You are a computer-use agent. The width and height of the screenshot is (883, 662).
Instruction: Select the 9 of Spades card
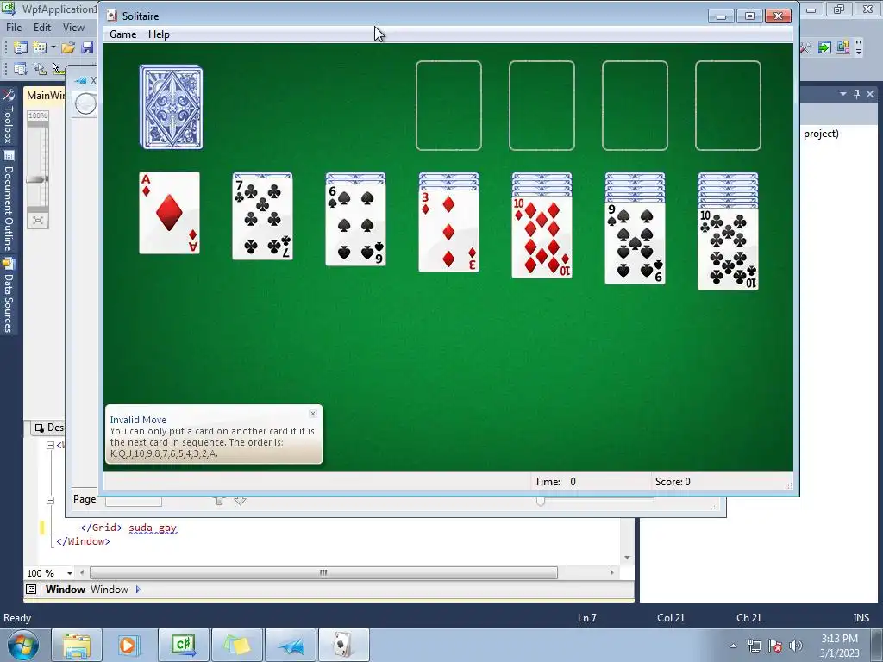click(635, 243)
